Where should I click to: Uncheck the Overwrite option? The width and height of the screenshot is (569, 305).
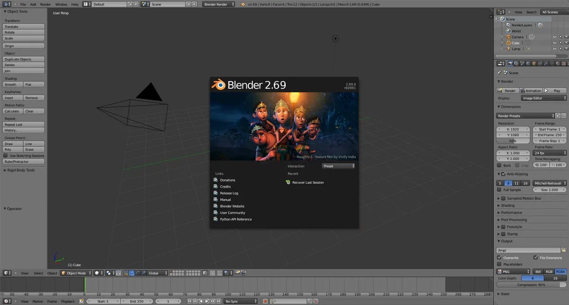tap(499, 257)
